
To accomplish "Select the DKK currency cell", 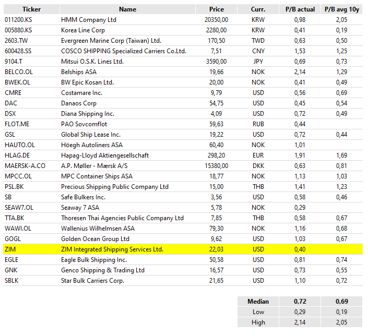I will (258, 166).
